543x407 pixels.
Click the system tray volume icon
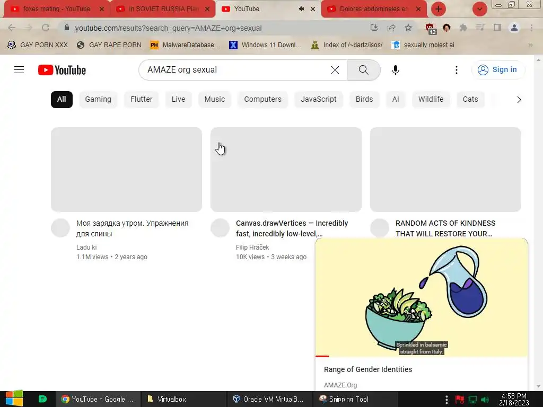click(x=485, y=400)
